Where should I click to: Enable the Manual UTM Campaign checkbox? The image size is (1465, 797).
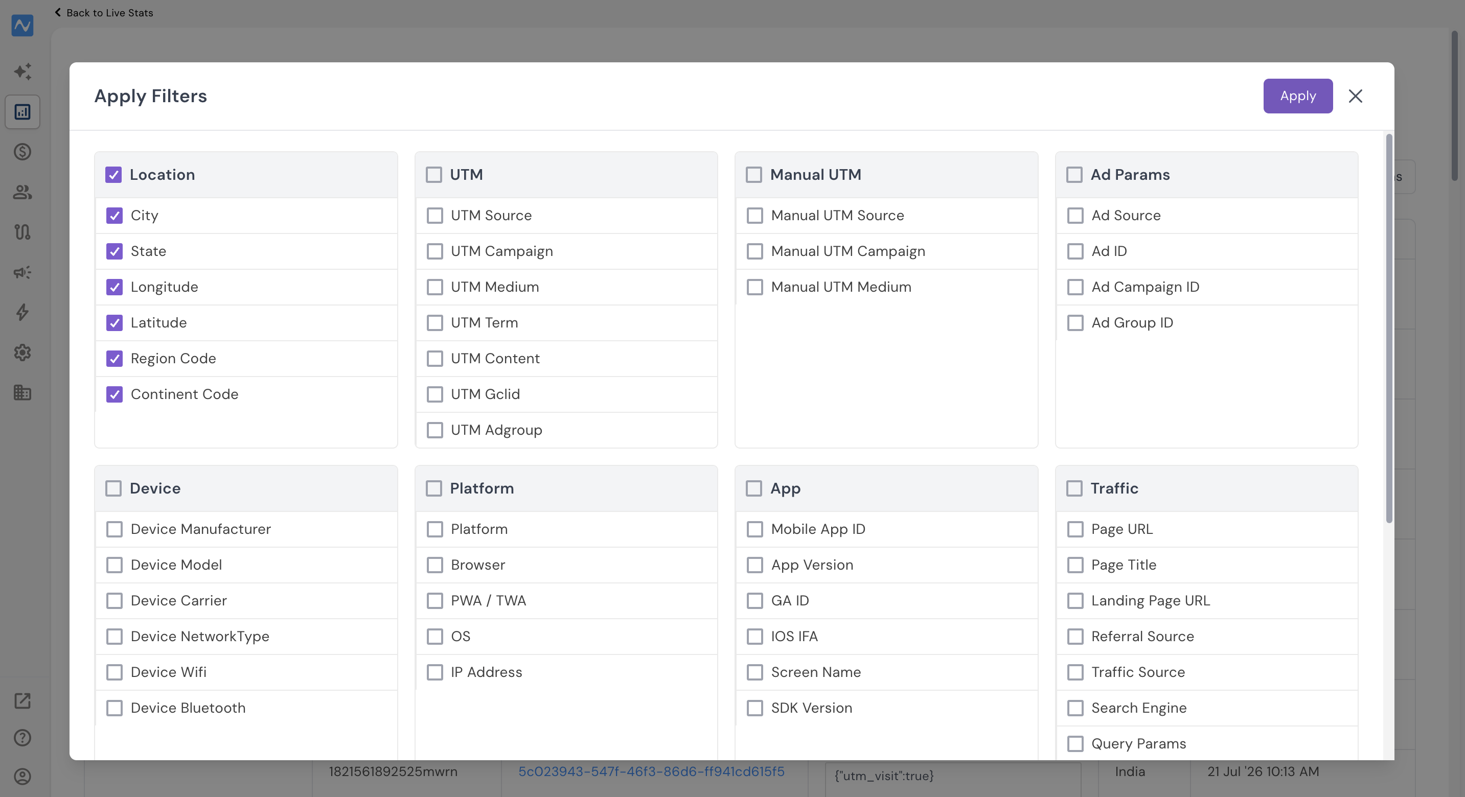(756, 251)
